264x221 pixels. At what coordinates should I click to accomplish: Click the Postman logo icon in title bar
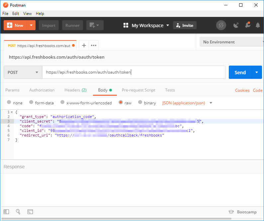click(6, 5)
